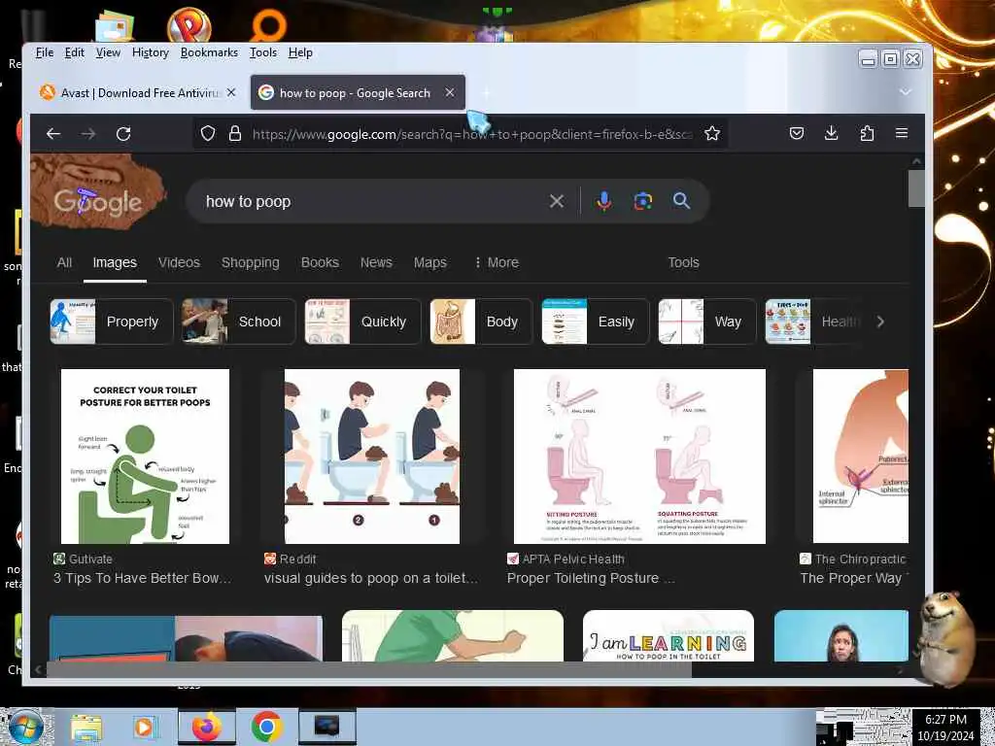Open the Extensions puzzle icon
995x746 pixels.
click(867, 133)
